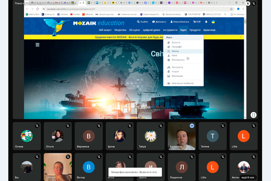Select Фізика in the Відео dropdown
Screen dimensions: 271x181
pos(183,51)
